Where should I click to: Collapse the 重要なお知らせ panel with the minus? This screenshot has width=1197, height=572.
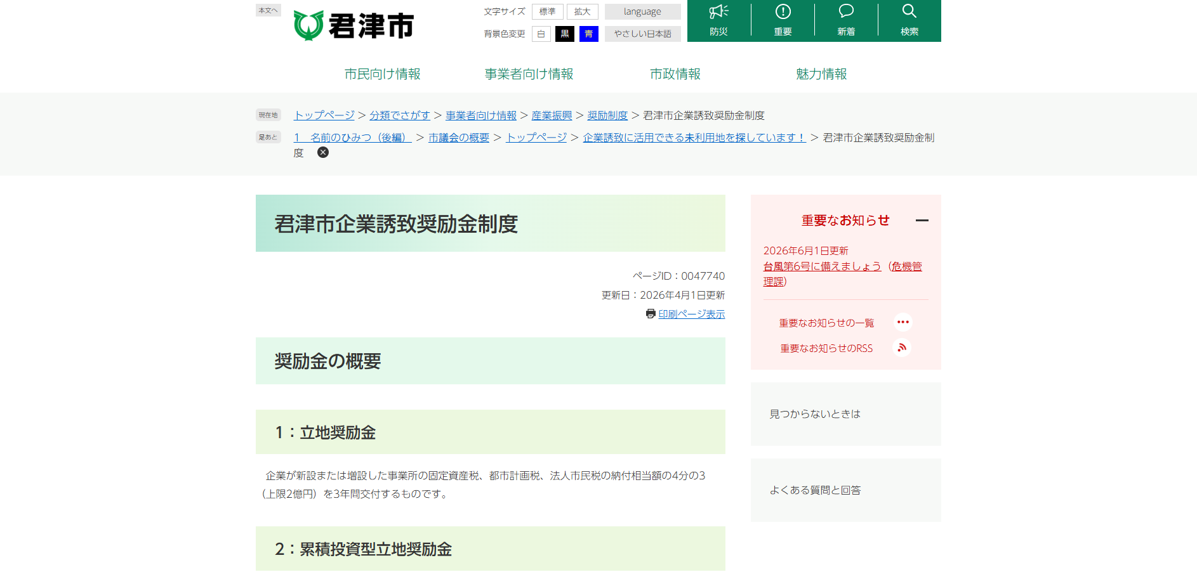tap(922, 220)
